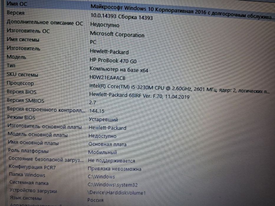Select the 'Версия' row label
The height and width of the screenshot is (206, 275).
click(16, 13)
